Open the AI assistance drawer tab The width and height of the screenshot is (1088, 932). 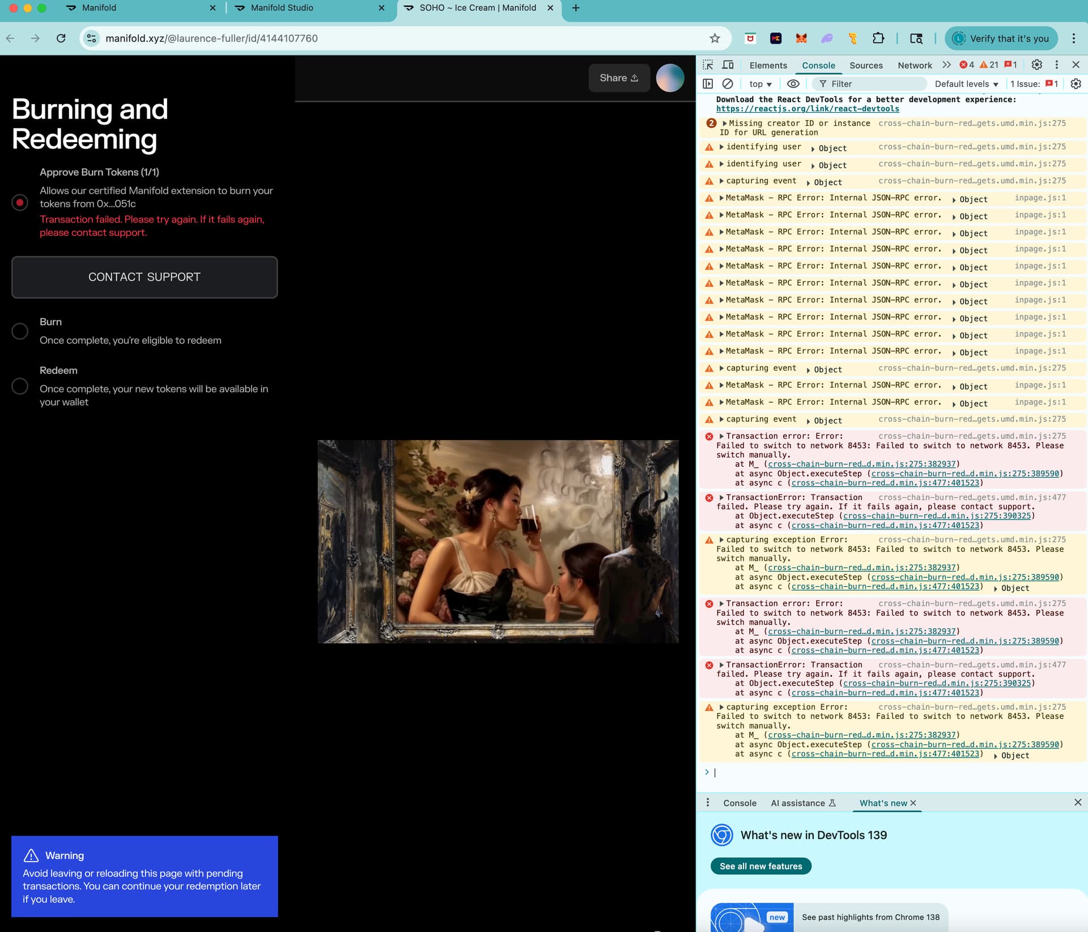pos(802,803)
